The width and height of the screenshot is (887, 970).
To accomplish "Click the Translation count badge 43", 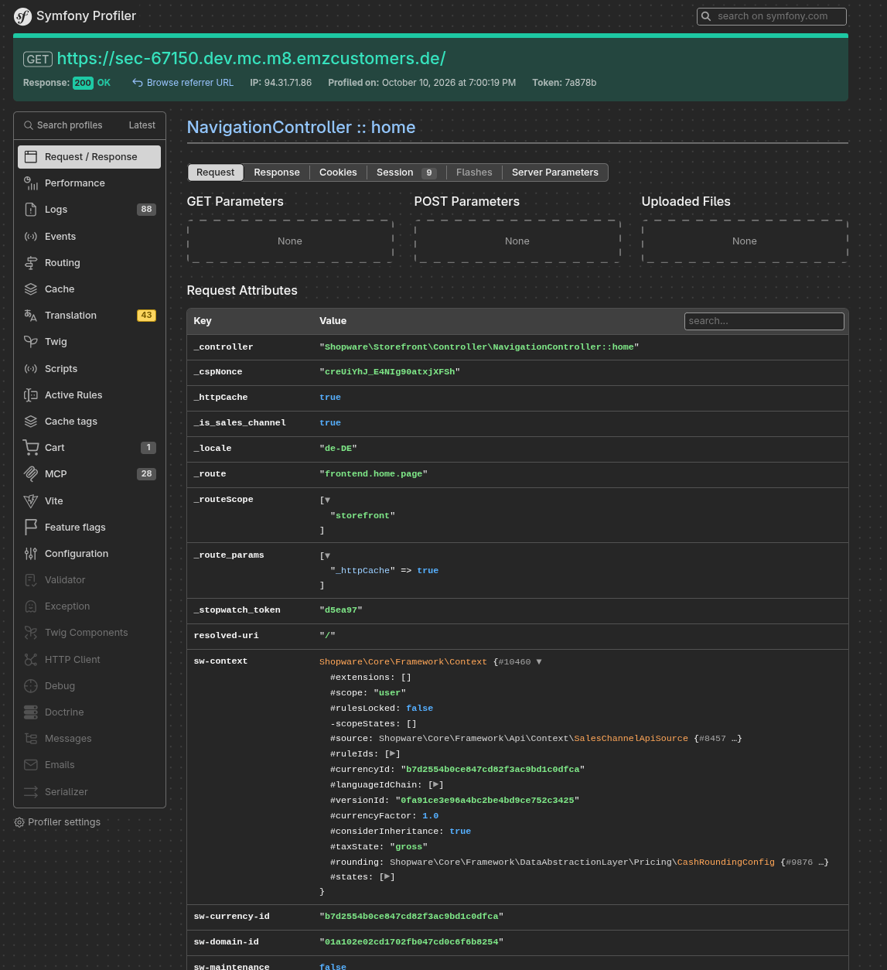I will 146,316.
